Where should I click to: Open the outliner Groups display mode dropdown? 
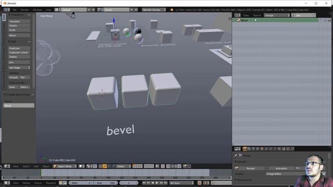(x=277, y=15)
